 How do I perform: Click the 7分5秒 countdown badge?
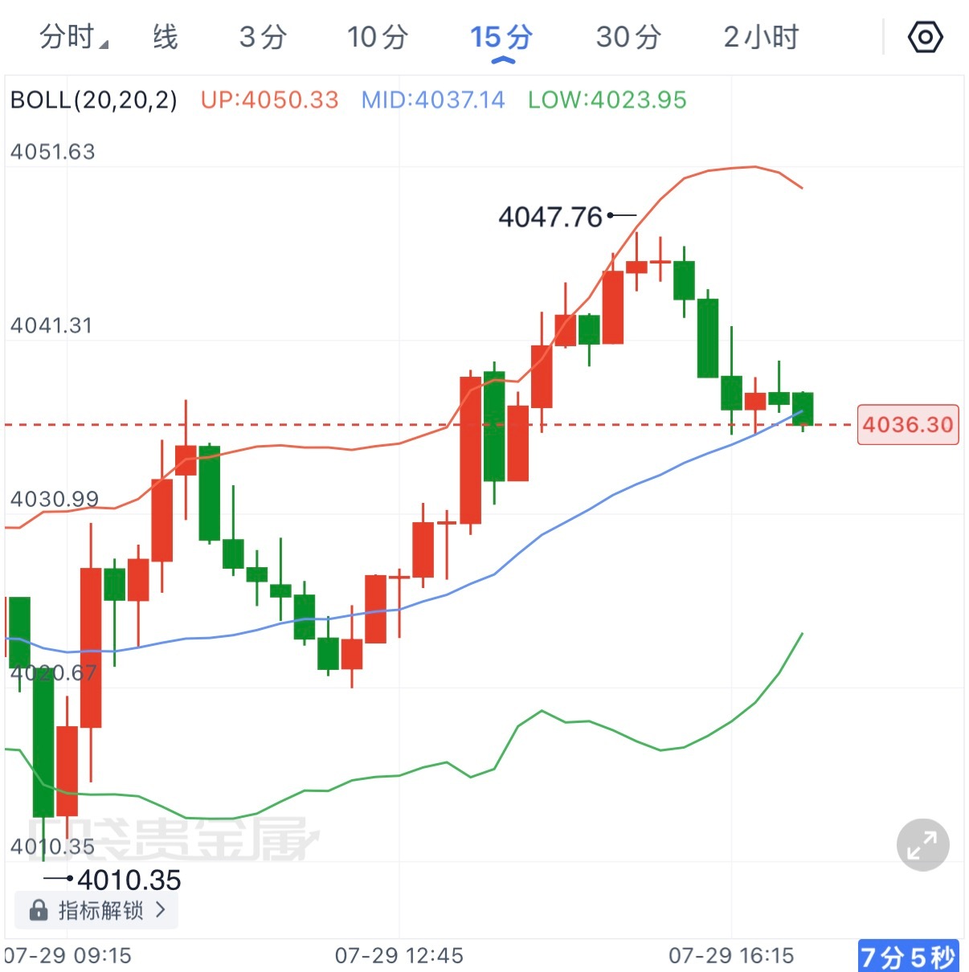[x=909, y=956]
